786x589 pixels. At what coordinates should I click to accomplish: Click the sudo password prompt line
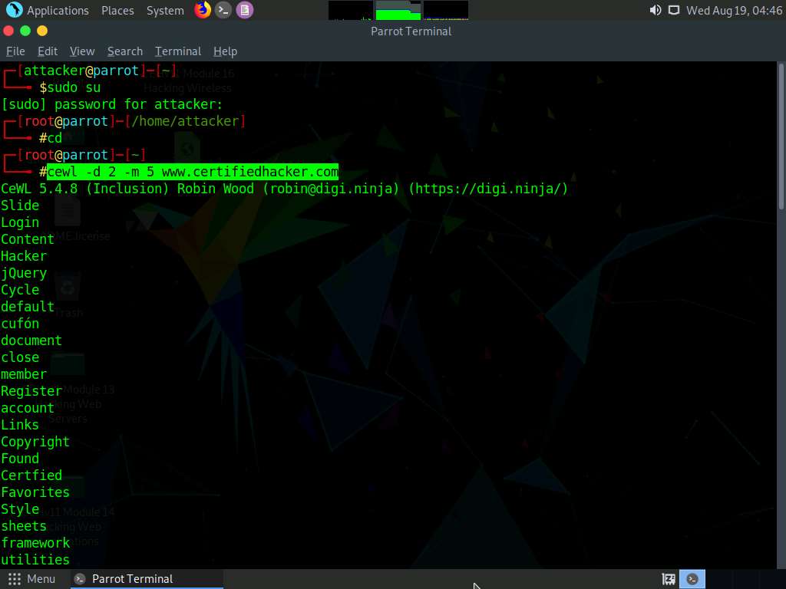coord(112,104)
